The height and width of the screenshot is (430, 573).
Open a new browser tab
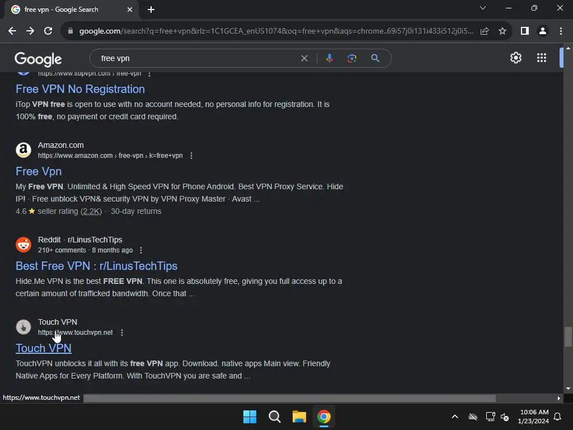pos(151,10)
